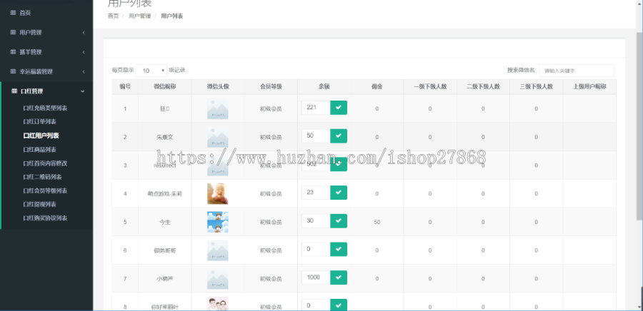The height and width of the screenshot is (311, 643).
Task: Select 口红用户列表 submenu item
Action: (41, 136)
